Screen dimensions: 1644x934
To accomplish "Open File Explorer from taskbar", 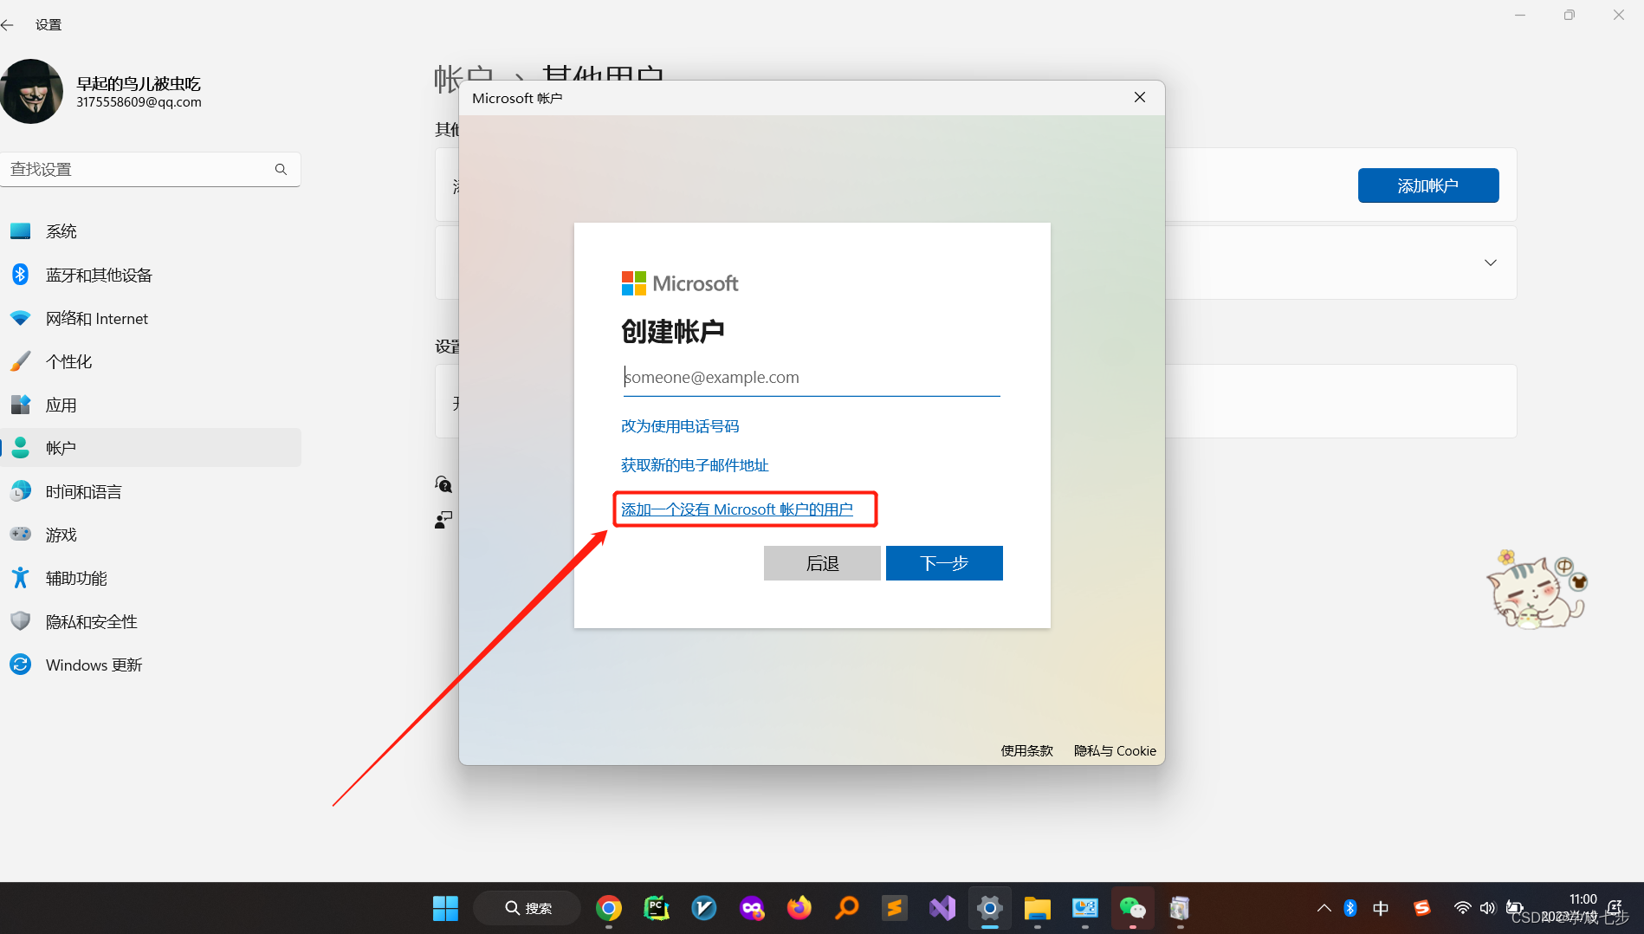I will [x=1038, y=908].
